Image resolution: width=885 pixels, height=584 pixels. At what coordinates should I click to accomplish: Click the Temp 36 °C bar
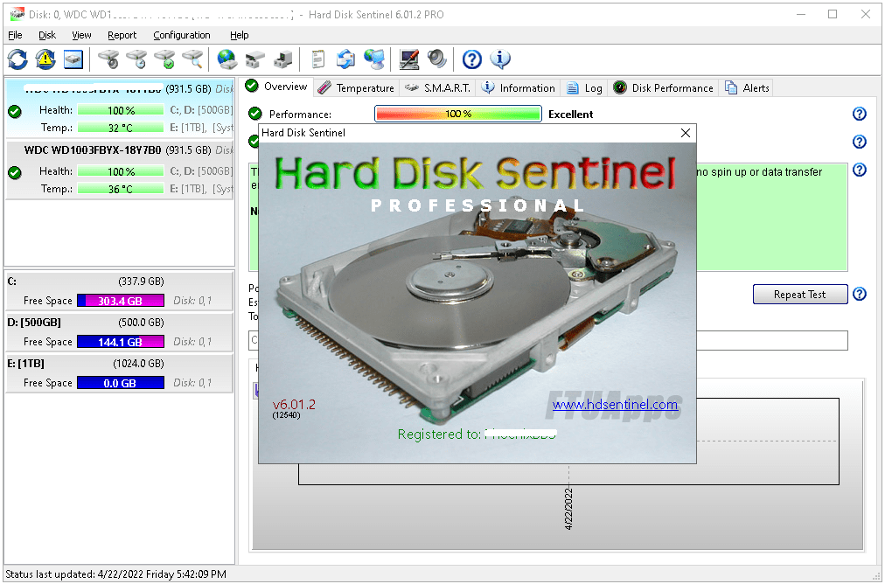click(x=121, y=189)
